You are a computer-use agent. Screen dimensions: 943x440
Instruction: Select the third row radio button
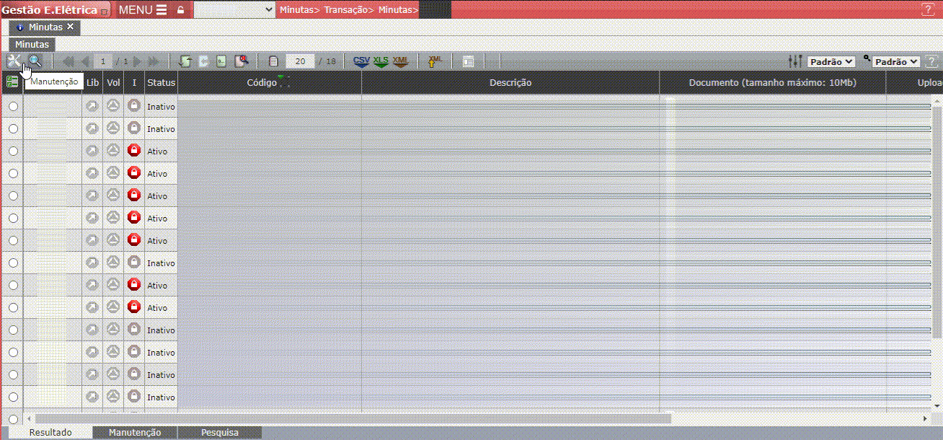pyautogui.click(x=13, y=151)
